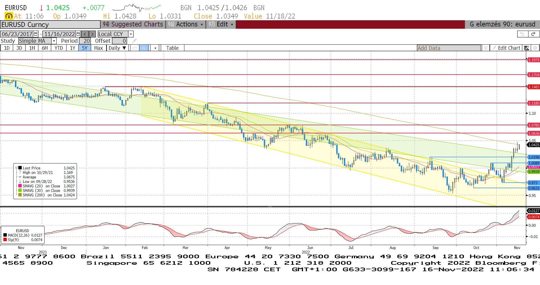Click the 1.1704 red price level label
540x285 pixels.
pos(533,75)
